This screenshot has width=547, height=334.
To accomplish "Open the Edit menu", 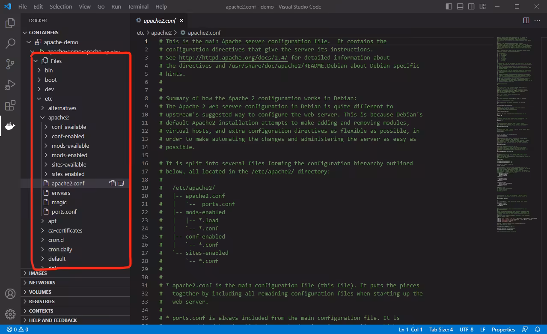I will (x=38, y=6).
